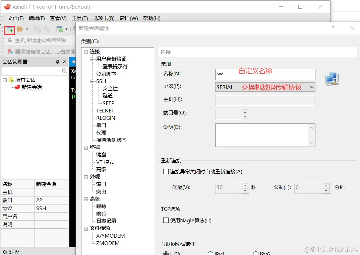
Task: Open the 查看(V) menu
Action: point(58,18)
